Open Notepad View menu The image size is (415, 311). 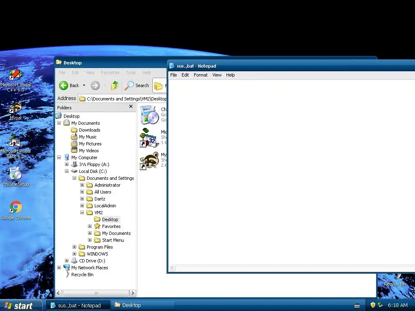[217, 75]
